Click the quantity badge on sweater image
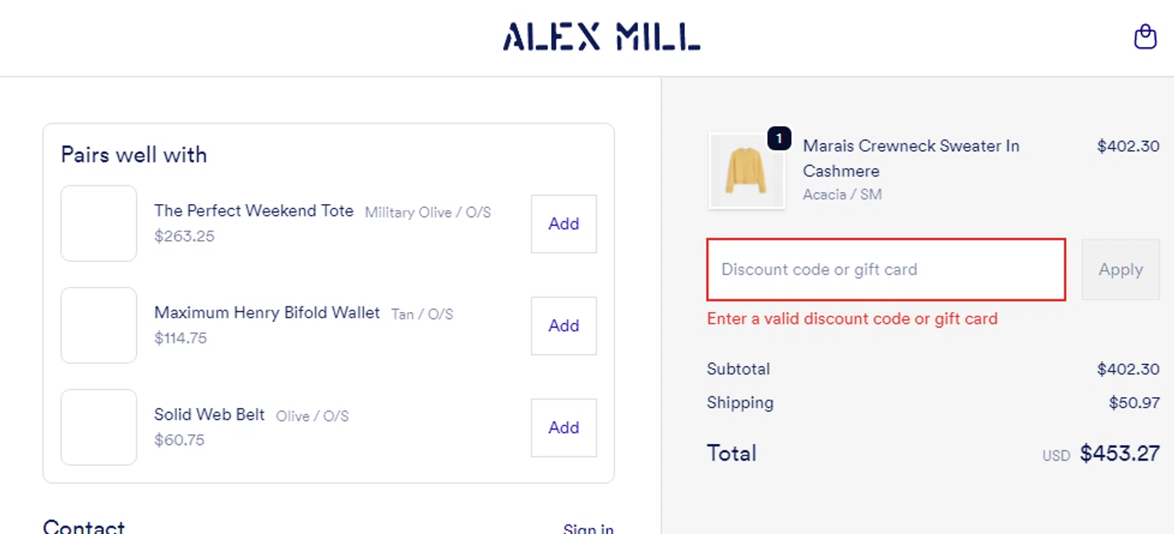 point(779,138)
